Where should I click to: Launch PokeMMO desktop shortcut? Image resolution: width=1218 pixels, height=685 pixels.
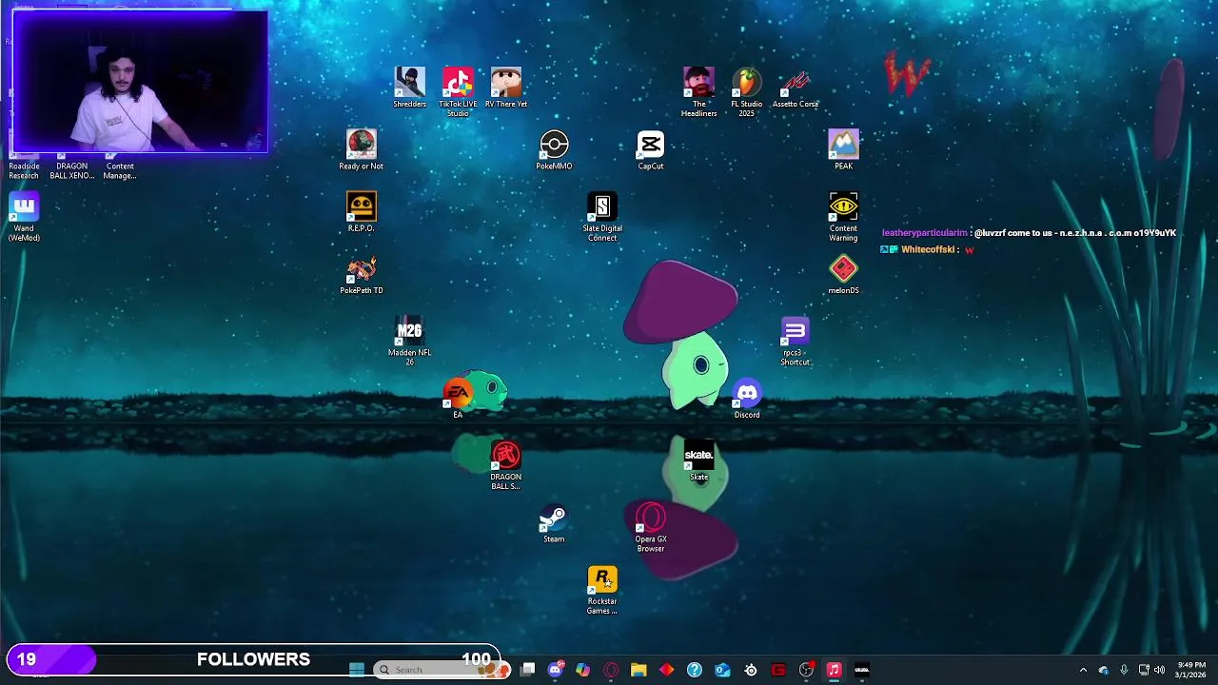pyautogui.click(x=554, y=150)
